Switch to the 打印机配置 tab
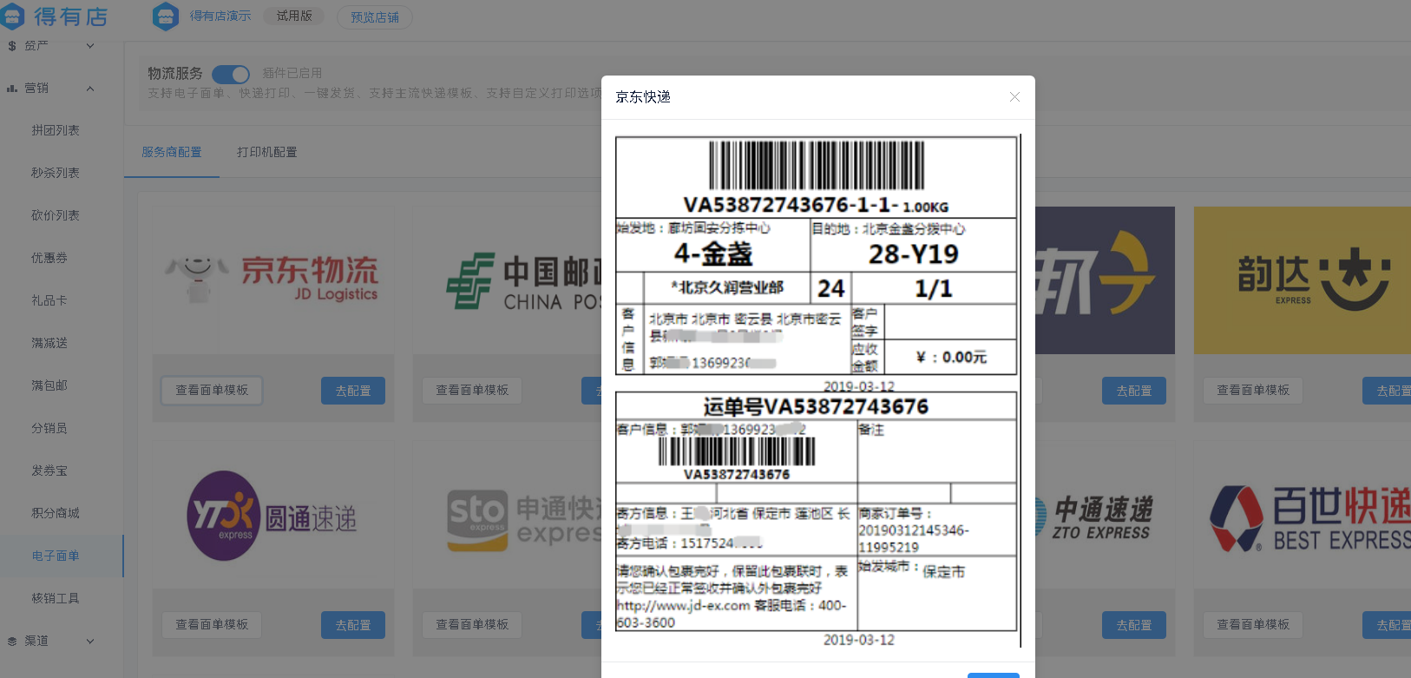This screenshot has width=1411, height=678. click(267, 152)
